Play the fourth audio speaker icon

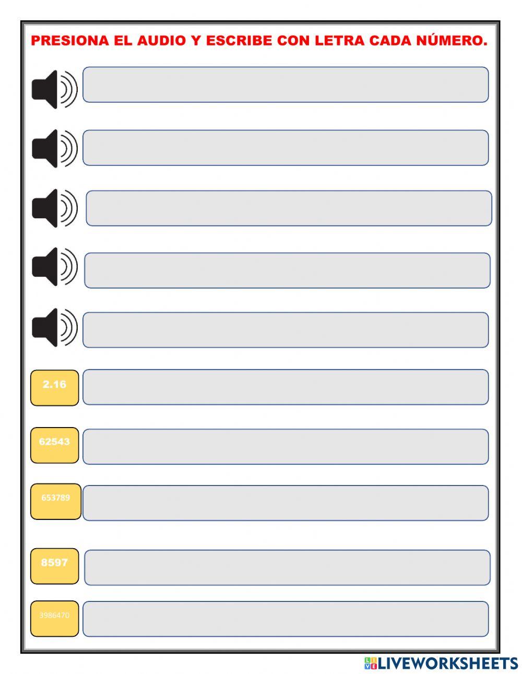pyautogui.click(x=54, y=267)
